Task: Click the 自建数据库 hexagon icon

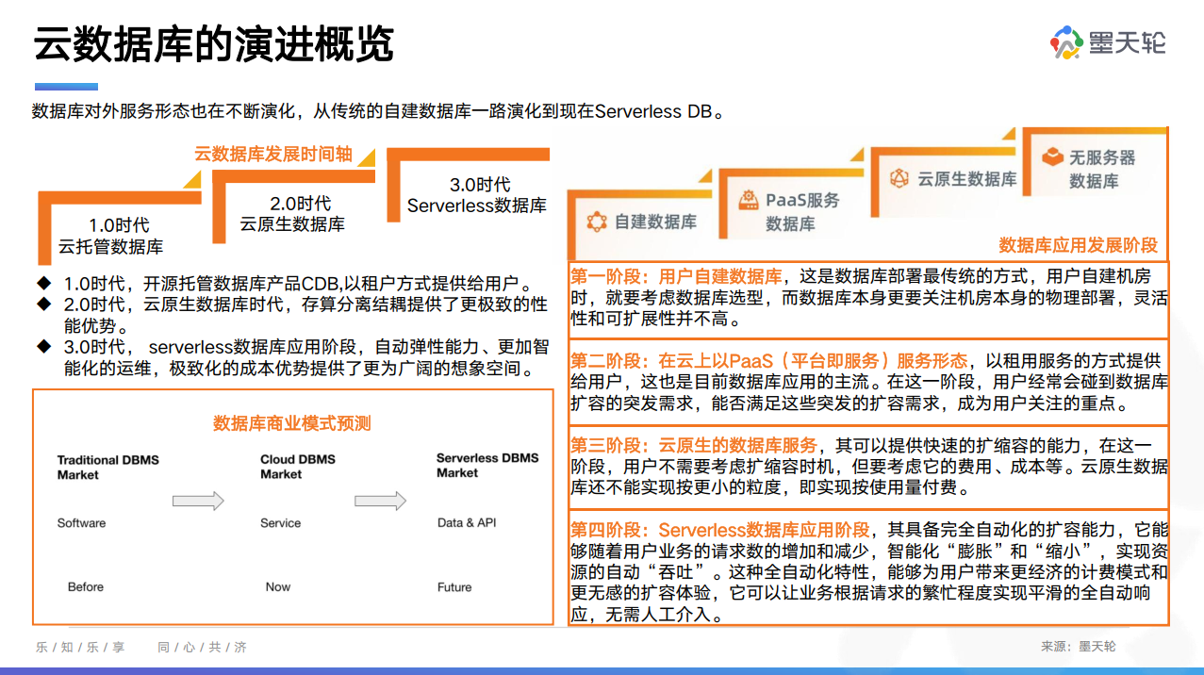Action: [x=596, y=222]
